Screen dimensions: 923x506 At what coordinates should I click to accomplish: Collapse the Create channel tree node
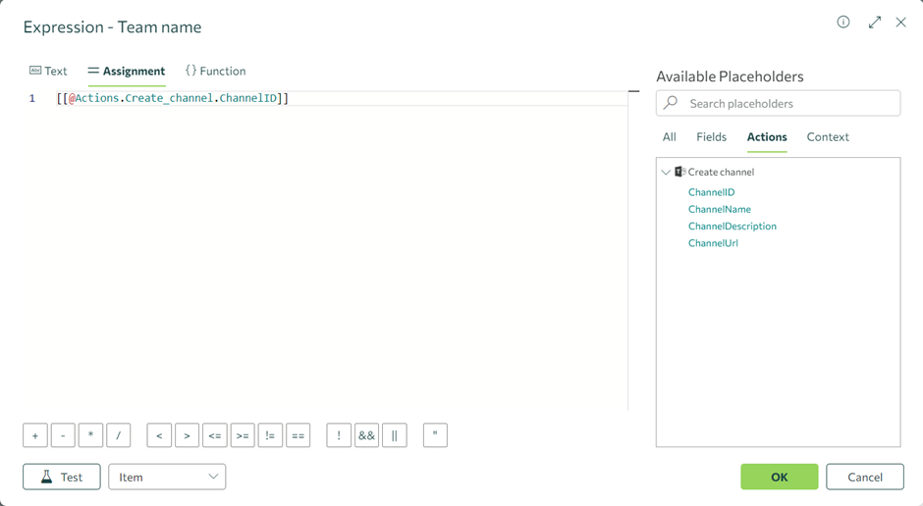(x=666, y=173)
